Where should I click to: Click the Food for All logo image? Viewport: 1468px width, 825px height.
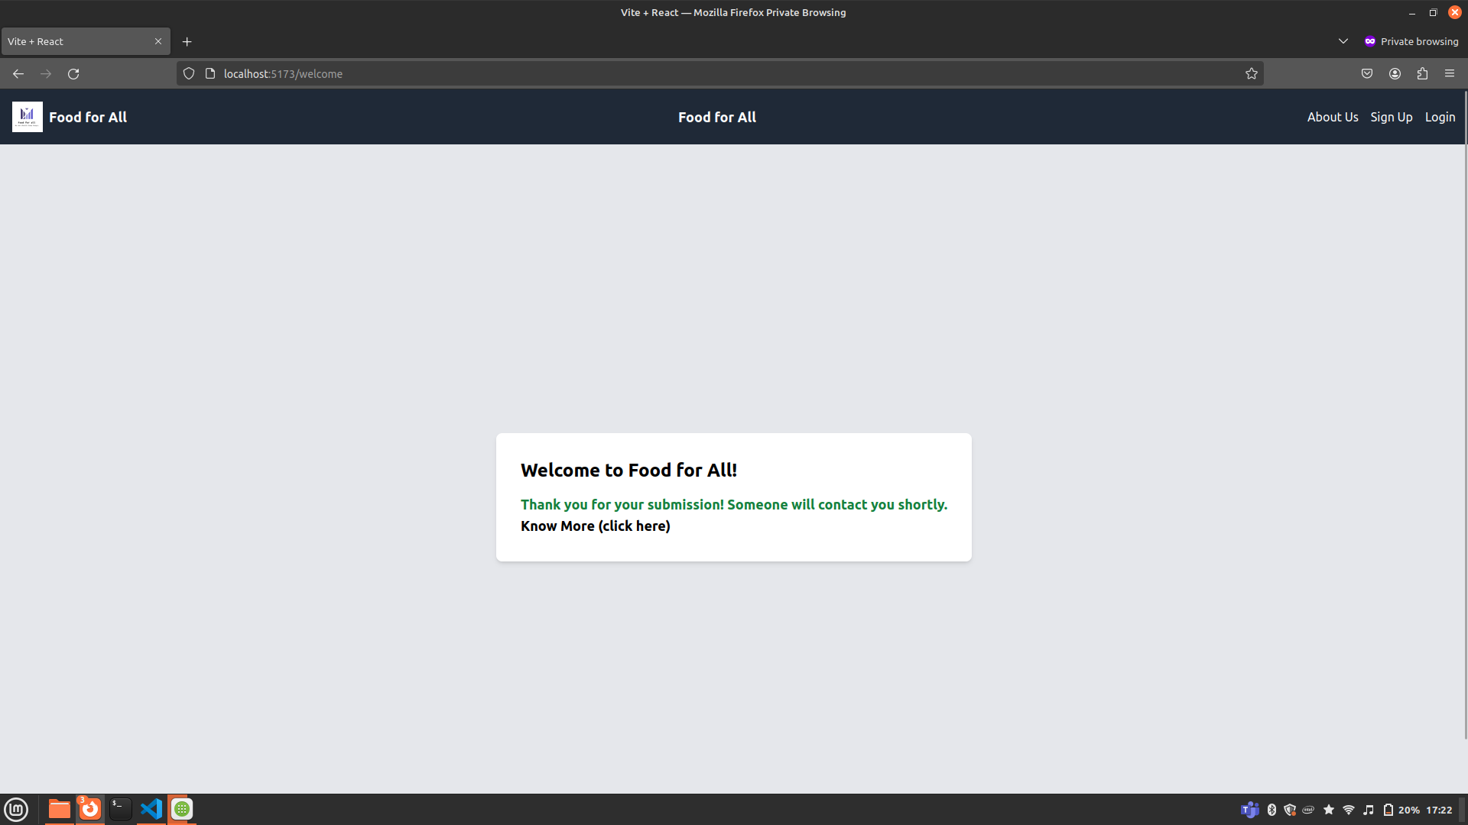point(28,117)
